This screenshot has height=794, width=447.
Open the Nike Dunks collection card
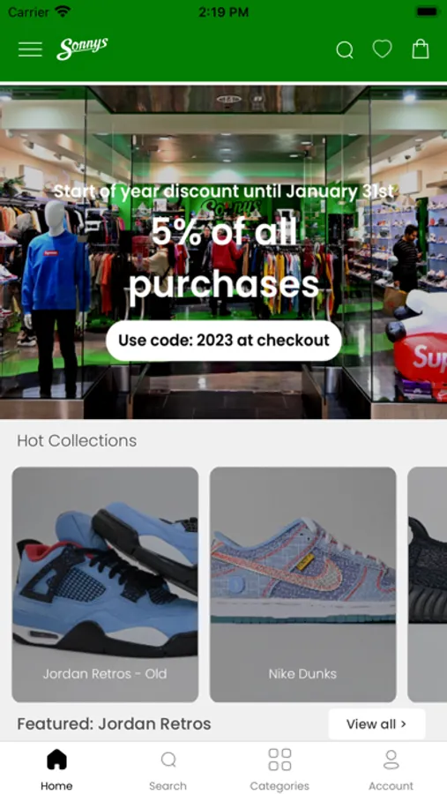tap(302, 584)
